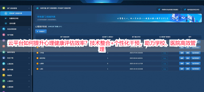Expand the 三年级 row arrow
Image resolution: width=204 pixels, height=92 pixels.
[x=37, y=53]
